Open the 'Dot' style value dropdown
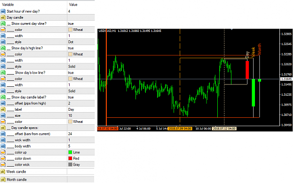This screenshot has width=294, height=183. (x=71, y=42)
